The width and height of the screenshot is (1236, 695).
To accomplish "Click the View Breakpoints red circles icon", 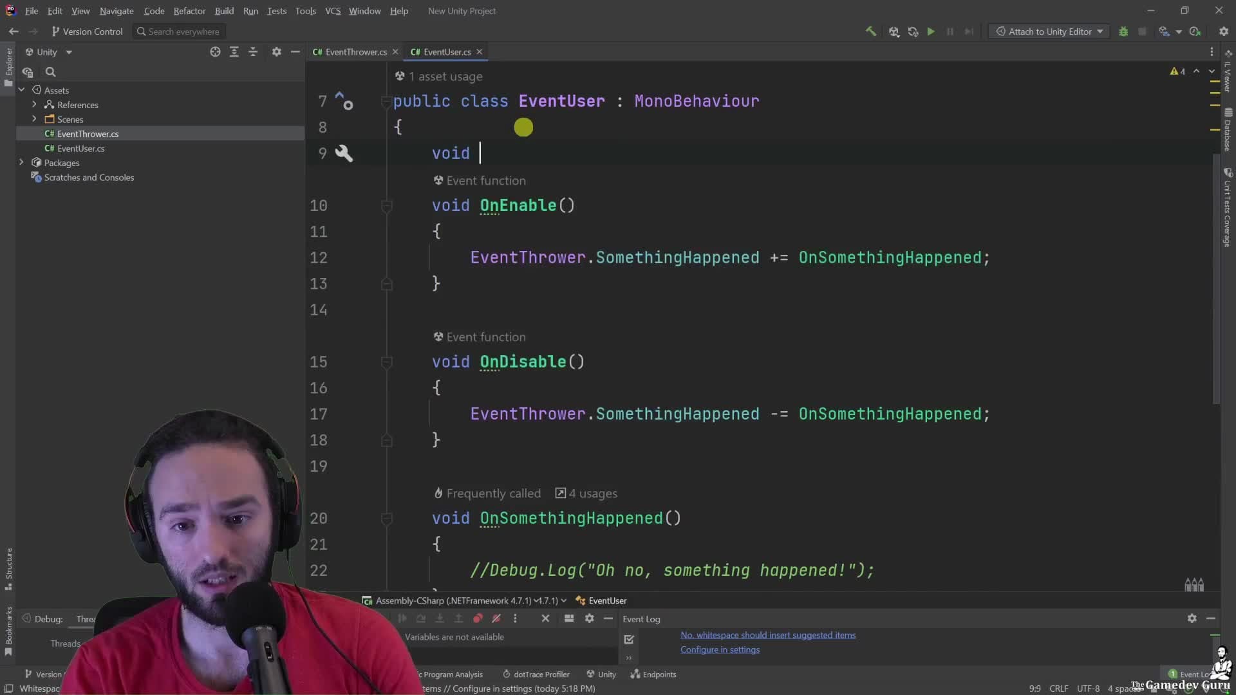I will tap(478, 618).
